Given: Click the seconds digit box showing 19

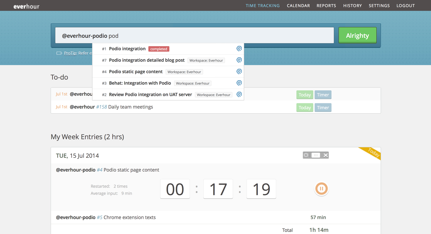Looking at the screenshot, I should [261, 189].
